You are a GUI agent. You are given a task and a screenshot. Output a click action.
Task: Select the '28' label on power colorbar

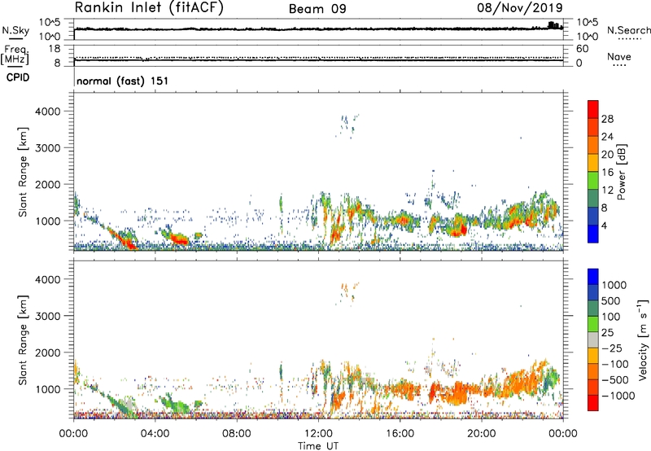[x=607, y=119]
